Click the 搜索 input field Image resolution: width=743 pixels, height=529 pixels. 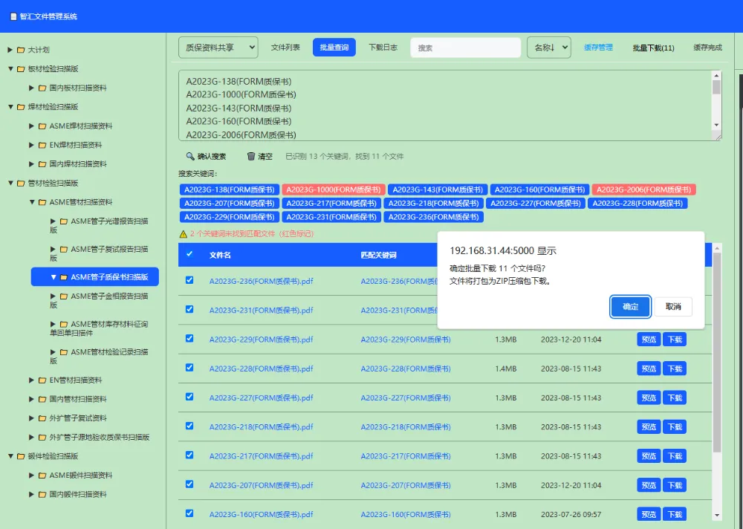(465, 48)
